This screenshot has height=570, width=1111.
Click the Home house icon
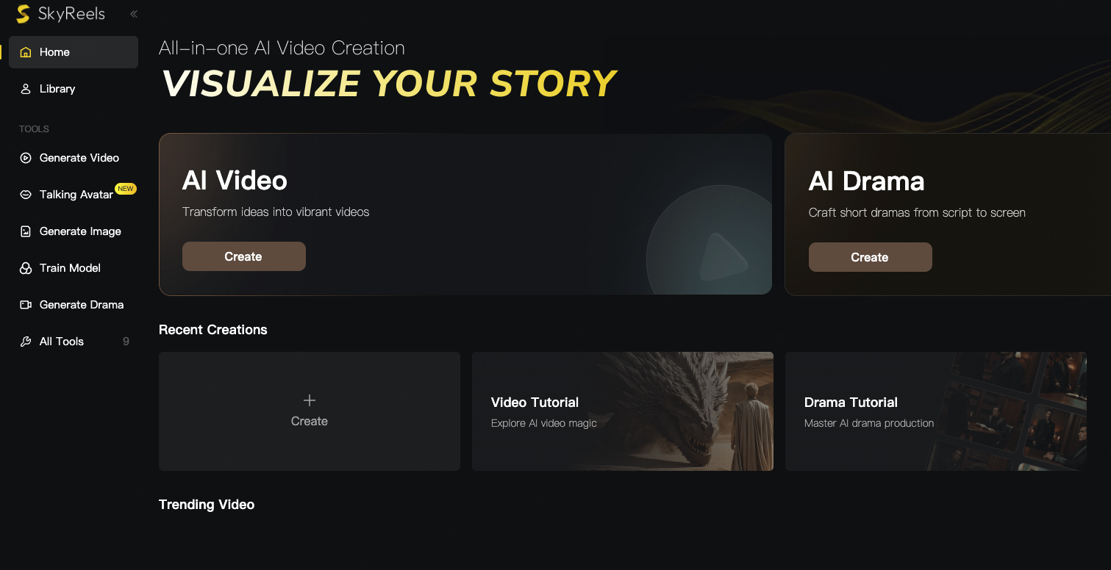(x=26, y=52)
